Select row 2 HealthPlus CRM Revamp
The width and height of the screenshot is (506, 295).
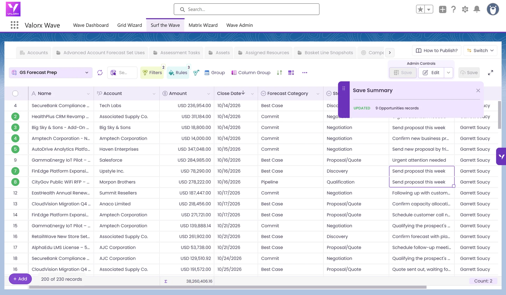click(15, 116)
